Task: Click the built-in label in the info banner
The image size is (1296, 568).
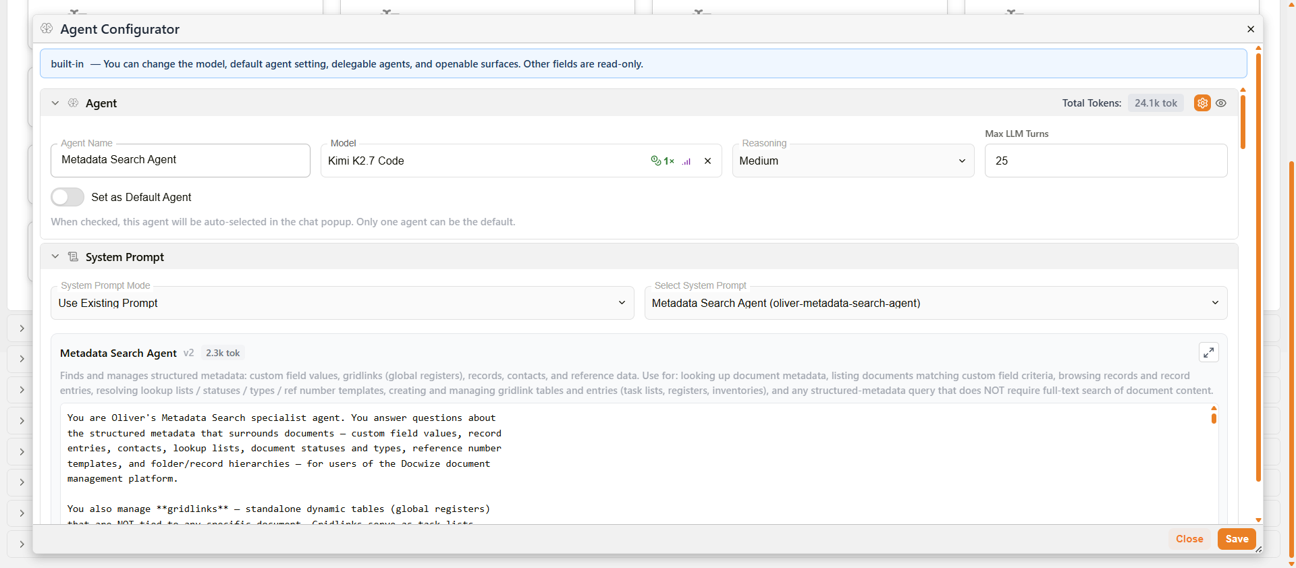Action: 67,64
